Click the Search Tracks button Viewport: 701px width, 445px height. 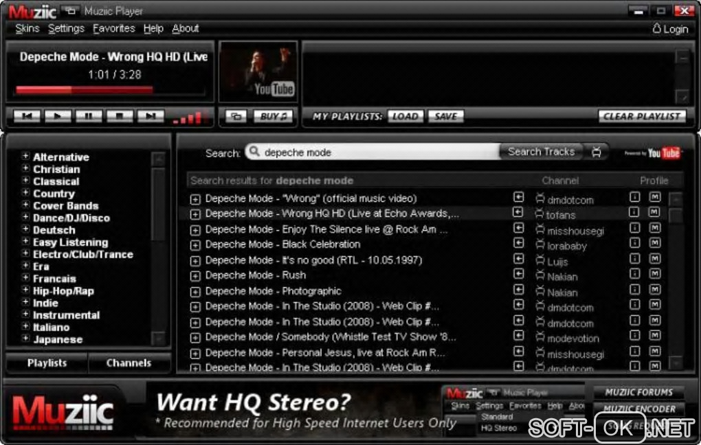pos(541,152)
